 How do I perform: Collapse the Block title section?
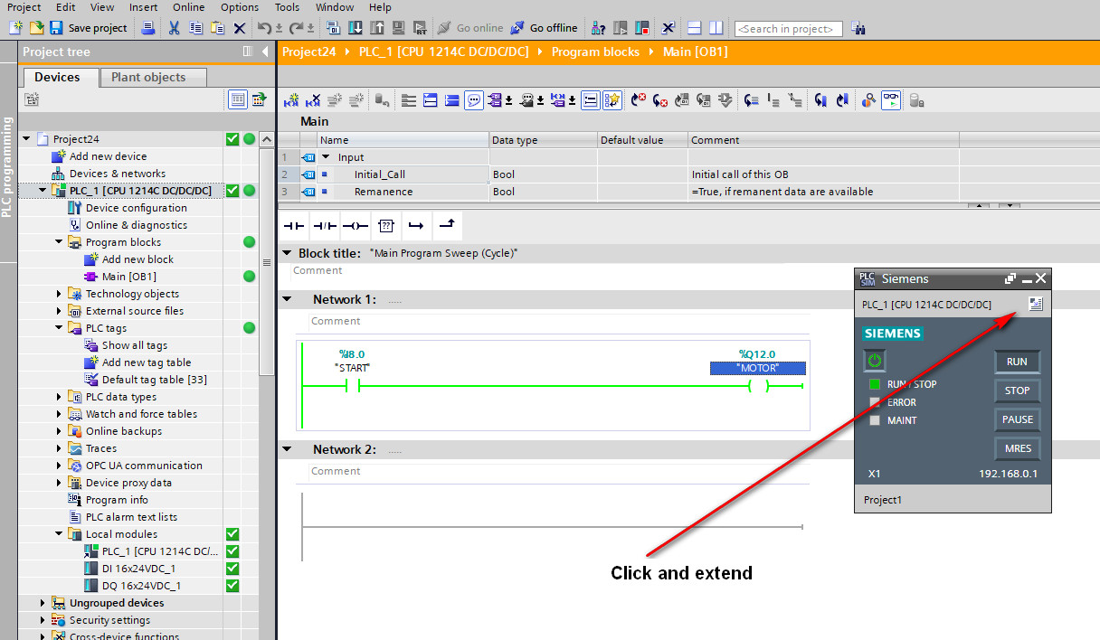[288, 253]
